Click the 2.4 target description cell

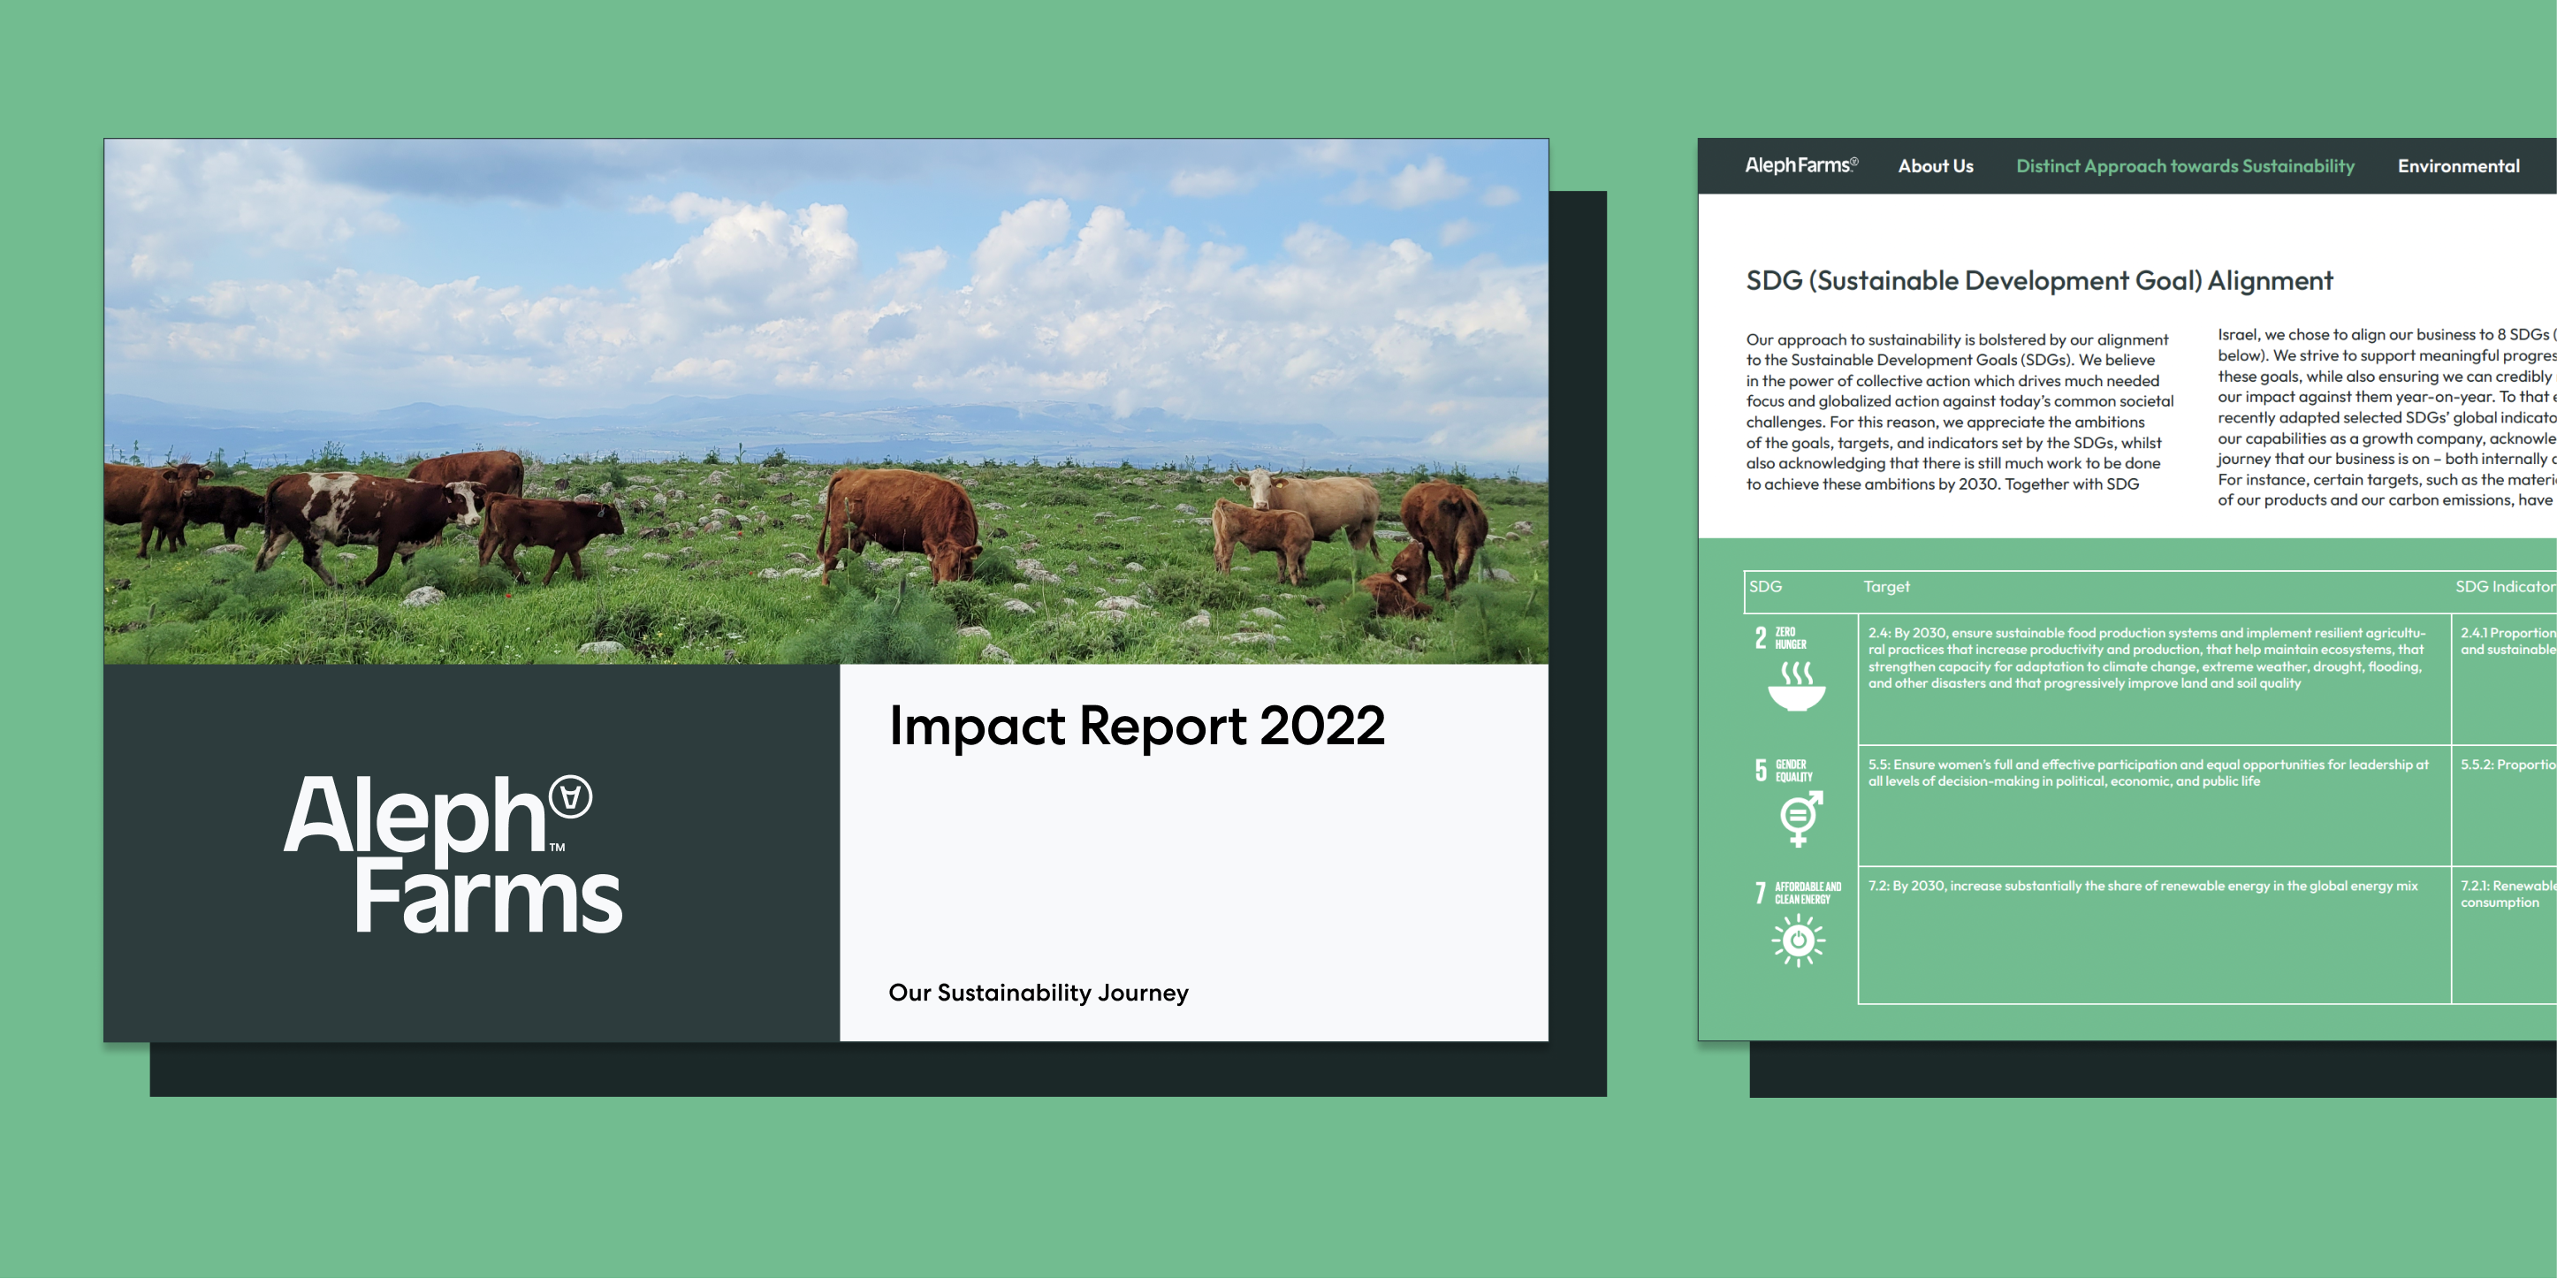(2154, 679)
